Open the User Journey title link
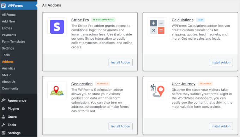The image size is (240, 137). click(184, 84)
